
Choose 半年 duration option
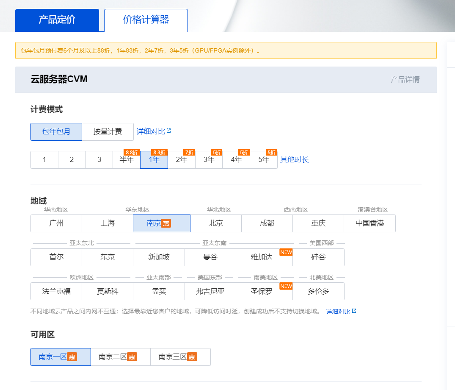127,159
